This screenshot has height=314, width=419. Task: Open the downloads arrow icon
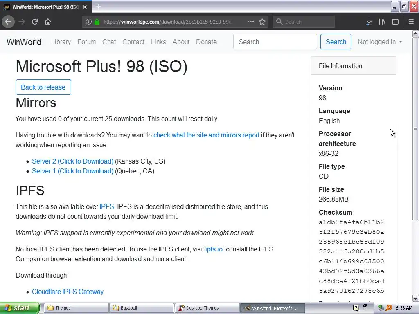369,22
